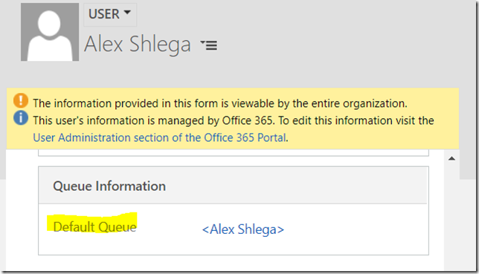Click the orange warning exclamation icon
Image resolution: width=479 pixels, height=274 pixels.
click(21, 101)
